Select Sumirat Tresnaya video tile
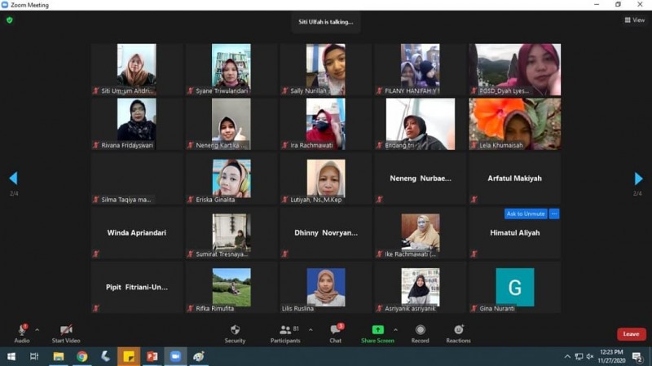The image size is (652, 366). (x=231, y=232)
